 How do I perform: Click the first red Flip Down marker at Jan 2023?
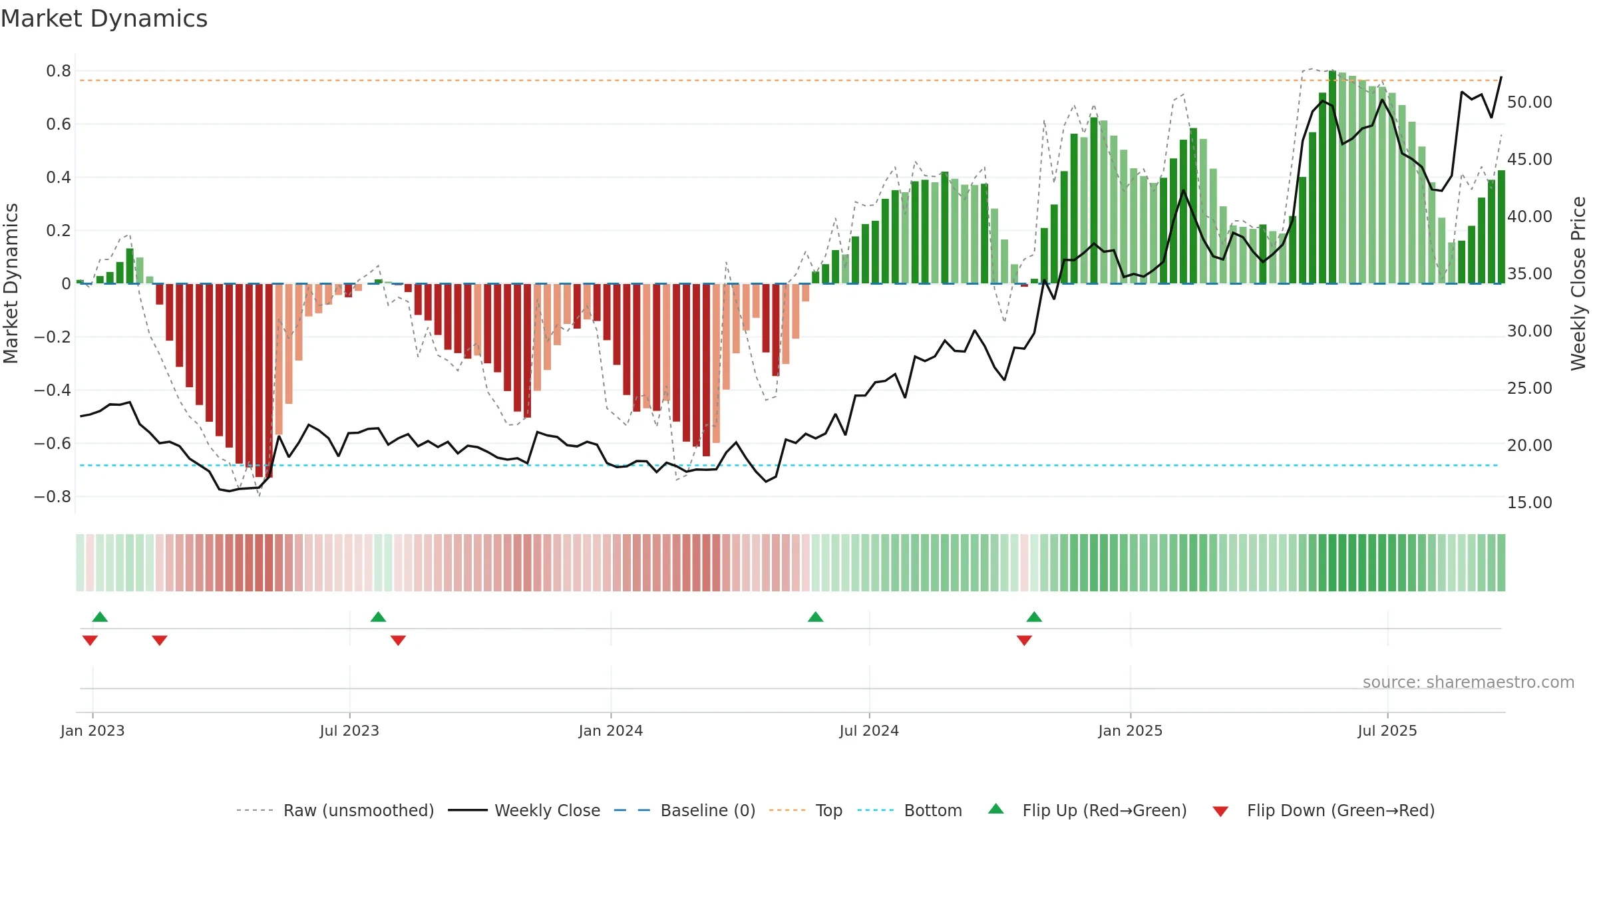pyautogui.click(x=90, y=641)
